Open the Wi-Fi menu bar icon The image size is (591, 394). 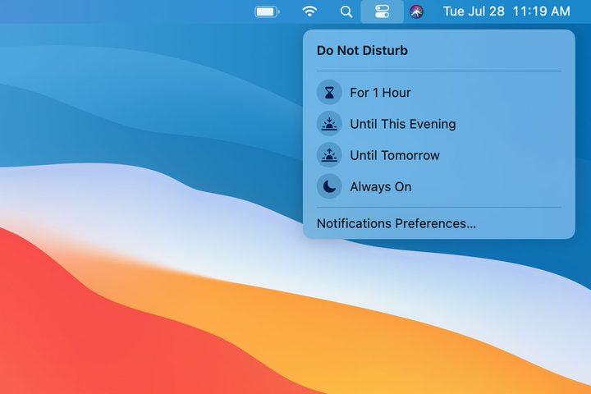click(309, 11)
